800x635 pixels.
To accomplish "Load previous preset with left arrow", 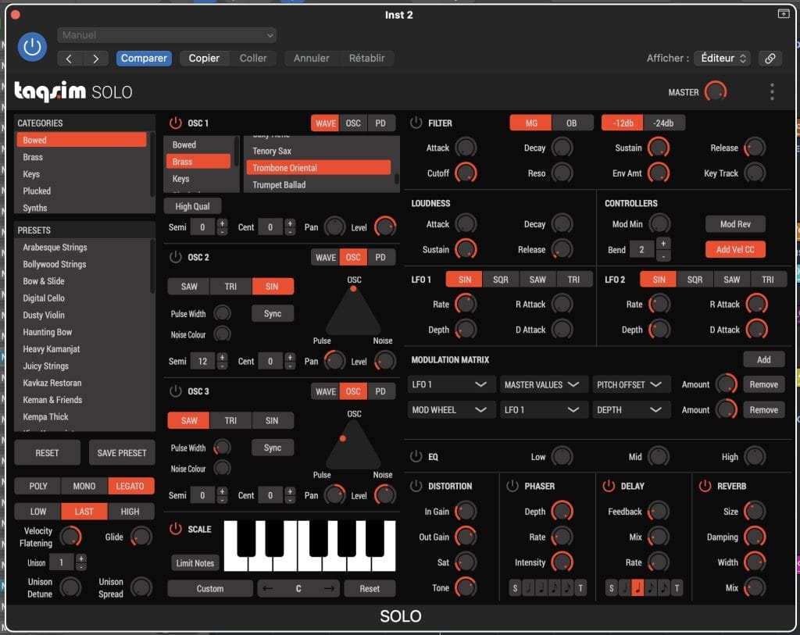I will pyautogui.click(x=69, y=59).
